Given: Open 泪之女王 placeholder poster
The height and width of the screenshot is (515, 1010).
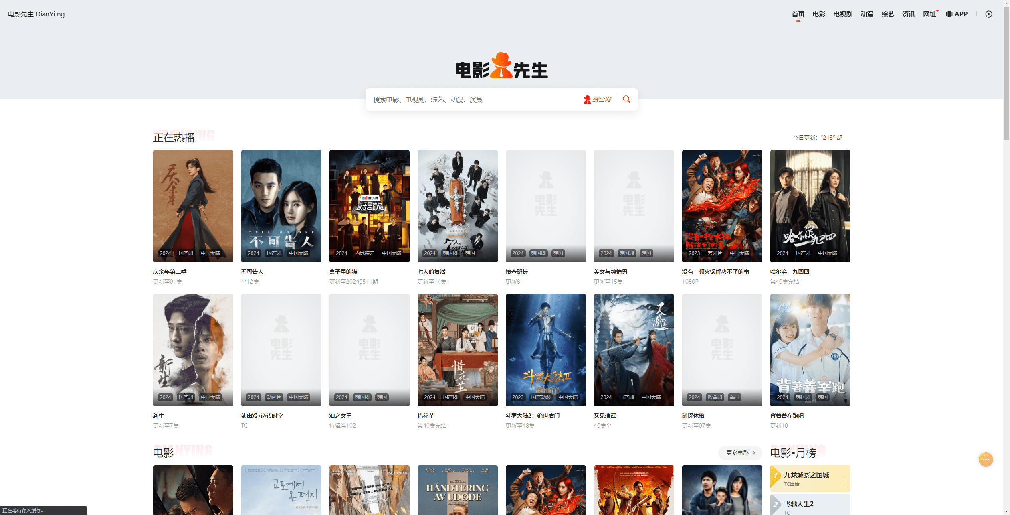Looking at the screenshot, I should click(x=369, y=350).
